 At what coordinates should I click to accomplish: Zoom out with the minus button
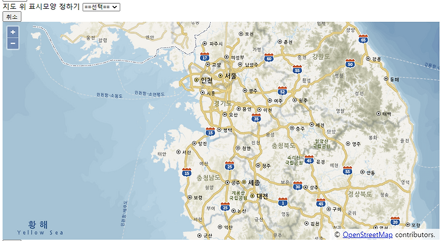point(13,44)
